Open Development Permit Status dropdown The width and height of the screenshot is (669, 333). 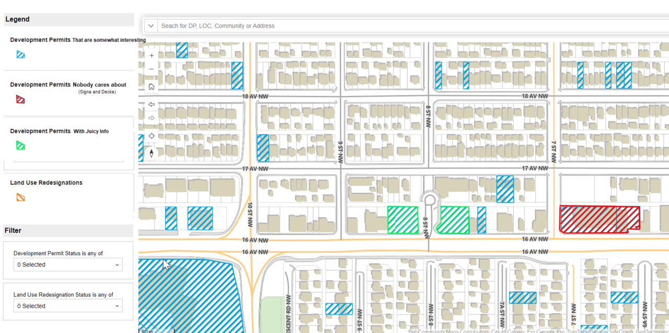click(x=68, y=265)
